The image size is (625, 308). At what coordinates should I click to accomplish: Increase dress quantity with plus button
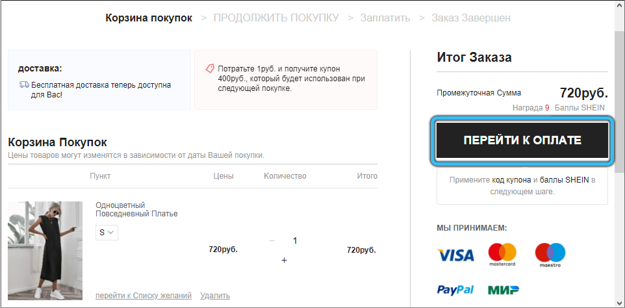click(284, 260)
